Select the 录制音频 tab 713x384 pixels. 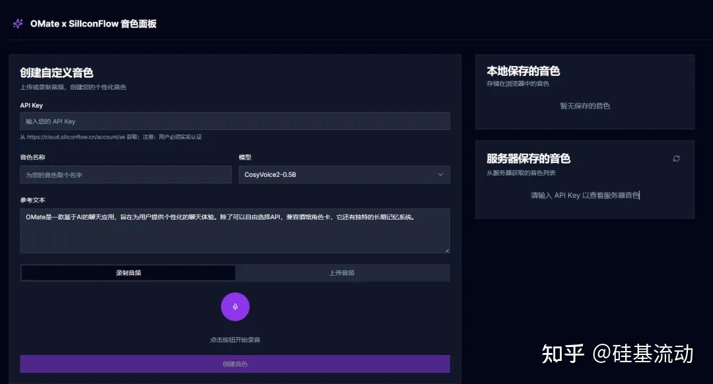pyautogui.click(x=127, y=272)
